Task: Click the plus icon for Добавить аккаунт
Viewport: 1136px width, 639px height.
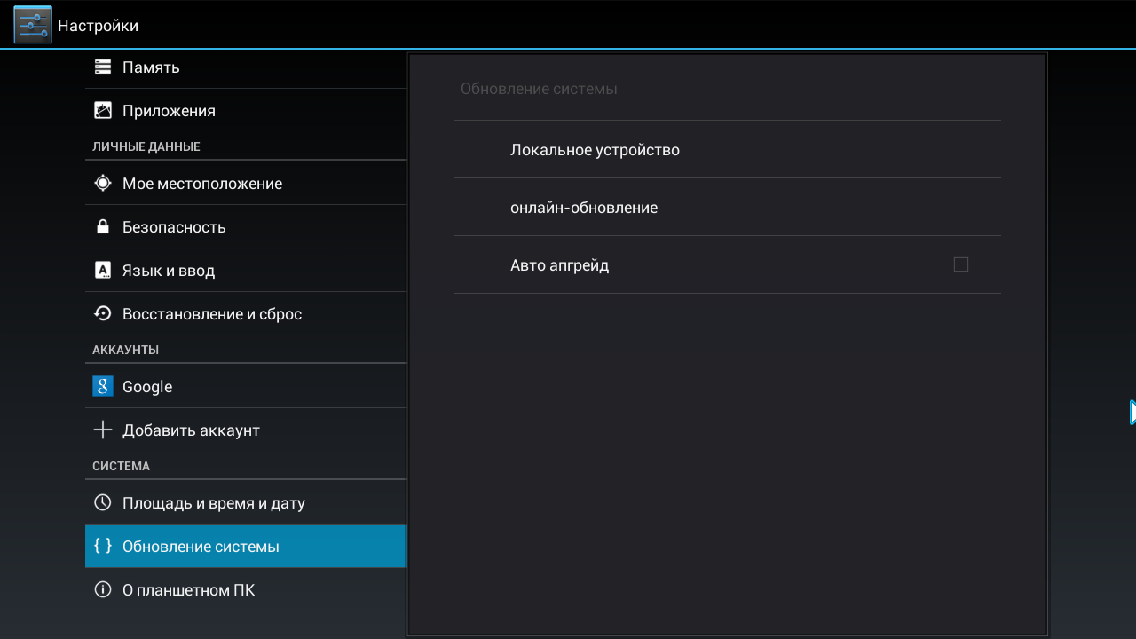Action: coord(103,430)
